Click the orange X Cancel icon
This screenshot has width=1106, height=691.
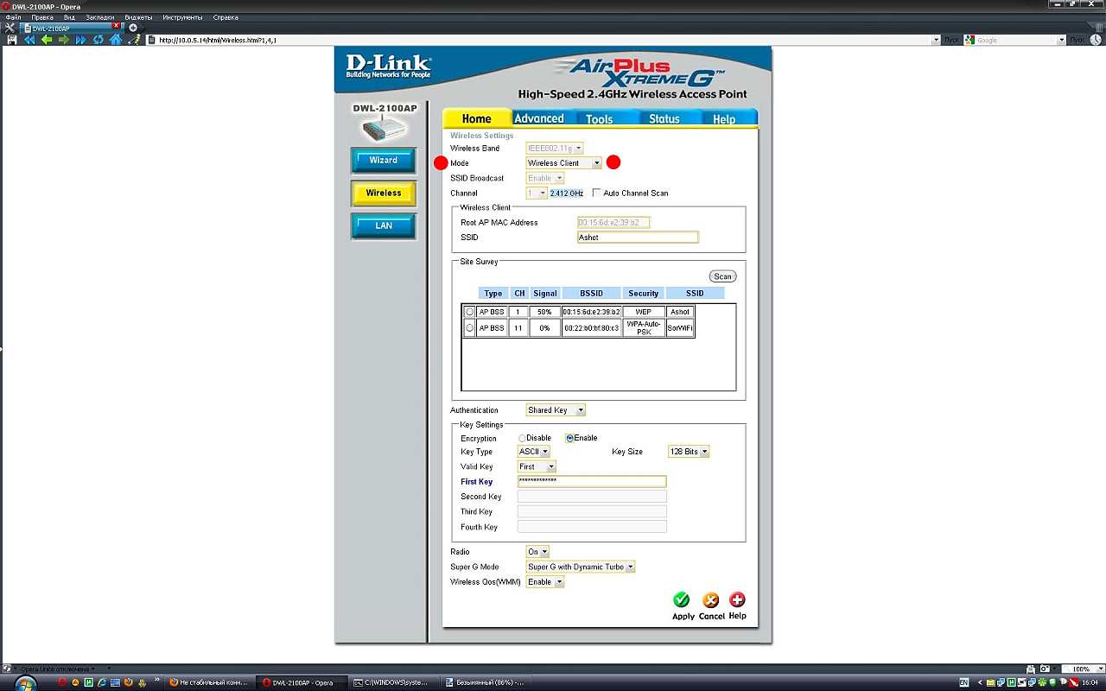tap(710, 599)
